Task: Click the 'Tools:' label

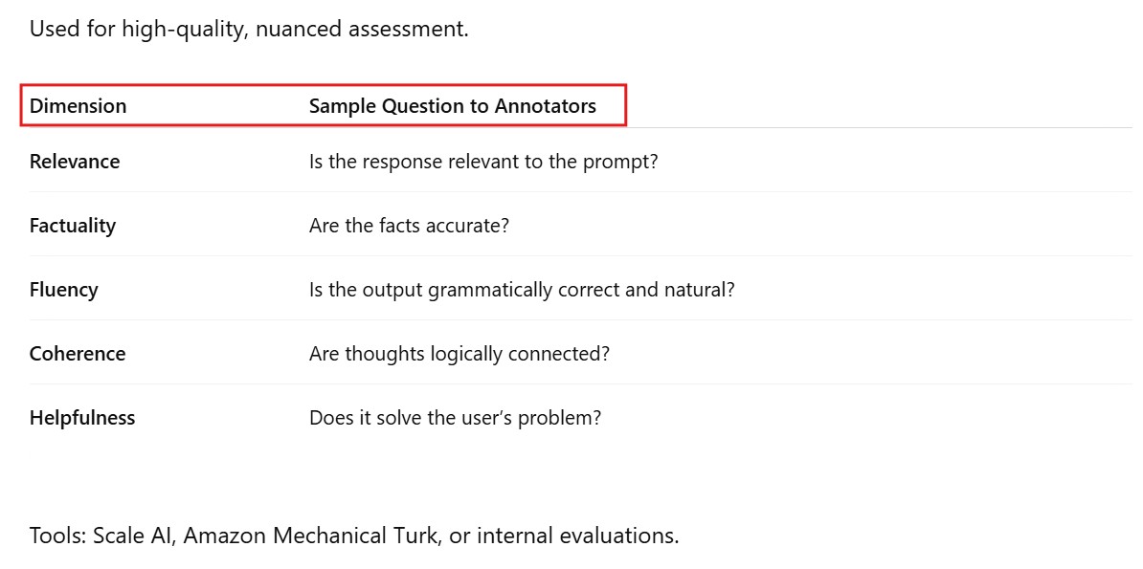Action: pos(57,536)
